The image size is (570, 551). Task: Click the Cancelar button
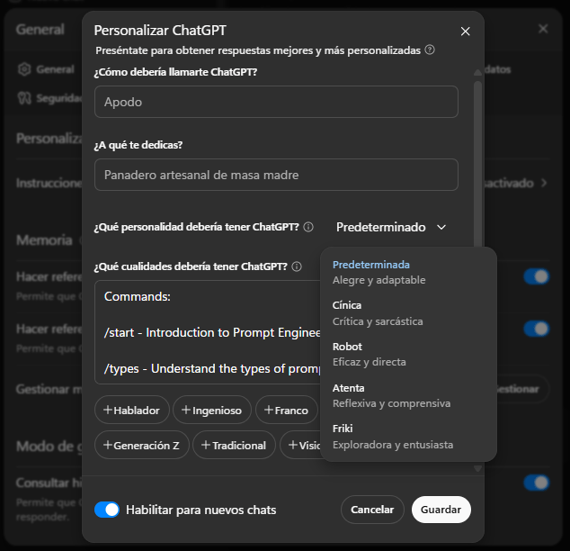pyautogui.click(x=372, y=510)
